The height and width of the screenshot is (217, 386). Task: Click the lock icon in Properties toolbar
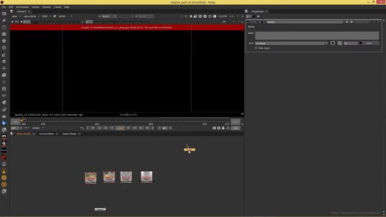[x=253, y=16]
